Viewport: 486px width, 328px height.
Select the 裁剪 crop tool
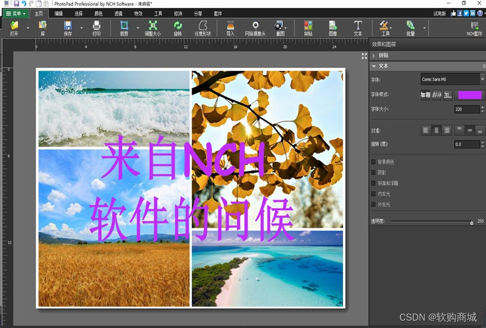(x=124, y=28)
